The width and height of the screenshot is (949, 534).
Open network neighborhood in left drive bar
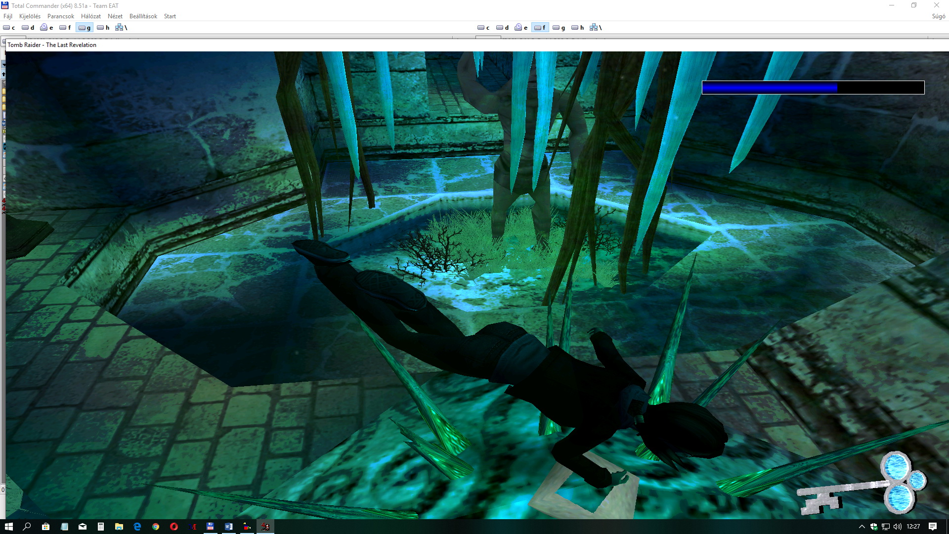(x=121, y=28)
